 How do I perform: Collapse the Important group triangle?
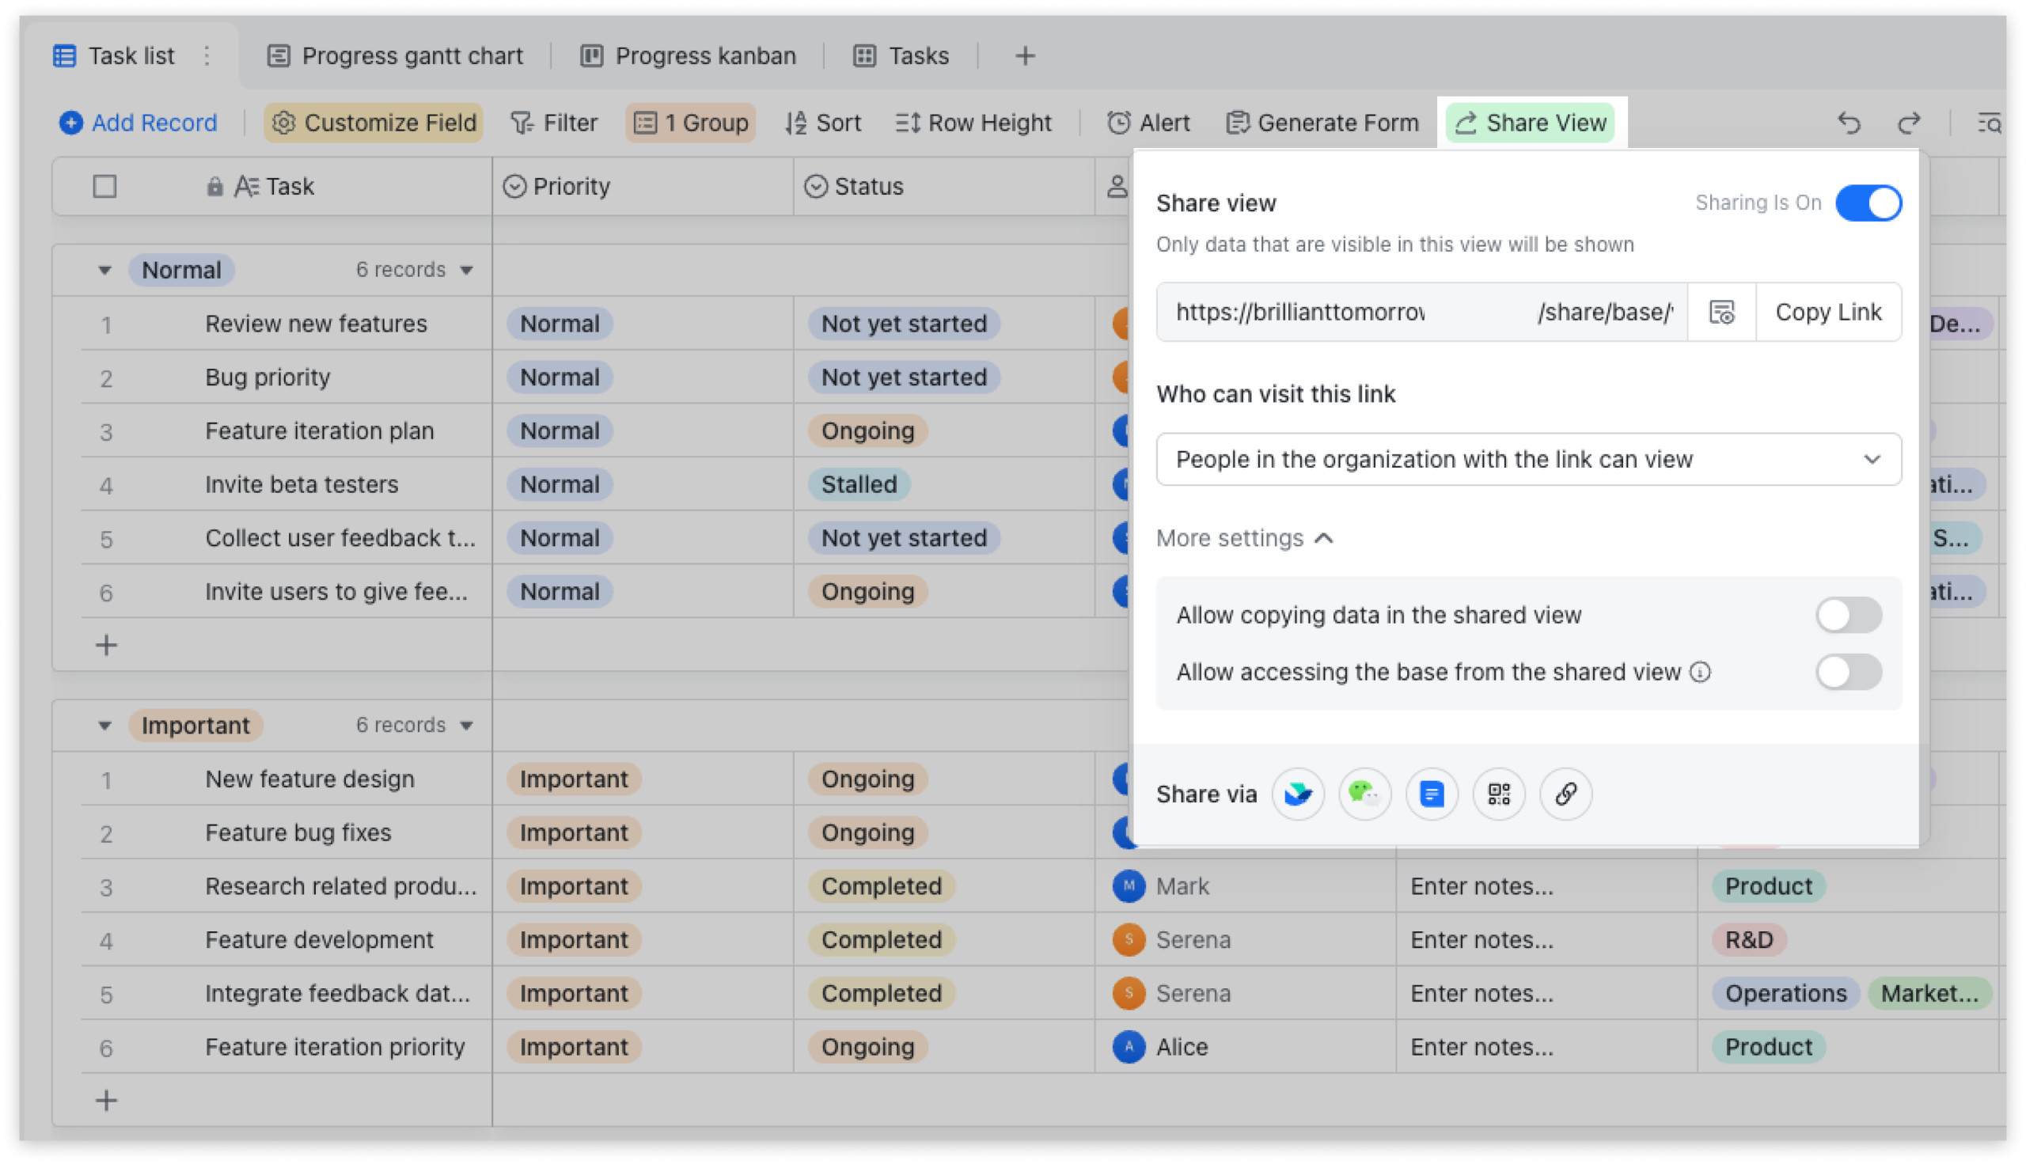tap(104, 726)
